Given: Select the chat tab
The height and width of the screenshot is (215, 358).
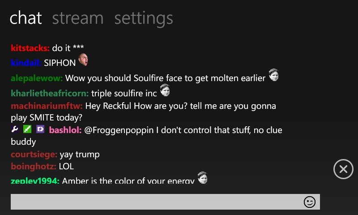Looking at the screenshot, I should pos(26,18).
